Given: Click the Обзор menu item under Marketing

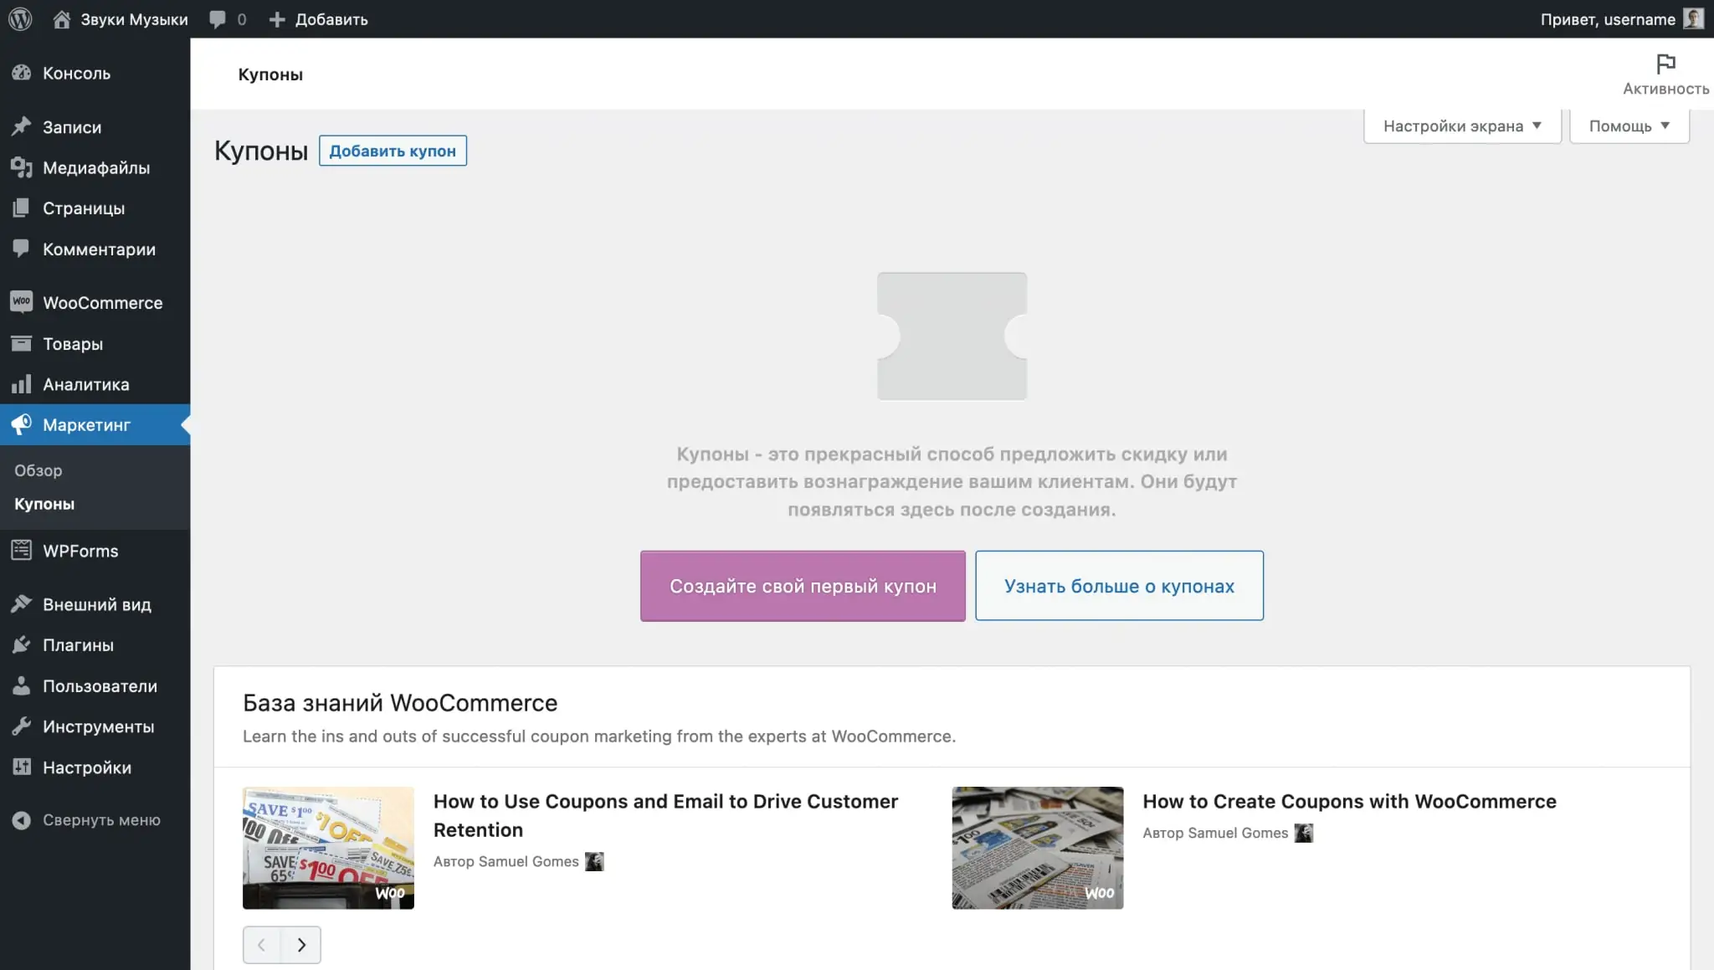Looking at the screenshot, I should (38, 469).
